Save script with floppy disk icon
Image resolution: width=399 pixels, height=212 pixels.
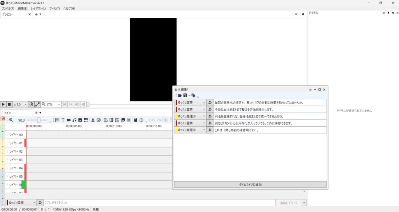pos(185,95)
